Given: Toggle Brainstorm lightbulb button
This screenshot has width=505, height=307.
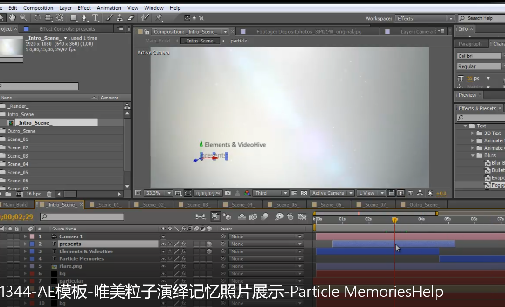Looking at the screenshot, I should click(279, 217).
